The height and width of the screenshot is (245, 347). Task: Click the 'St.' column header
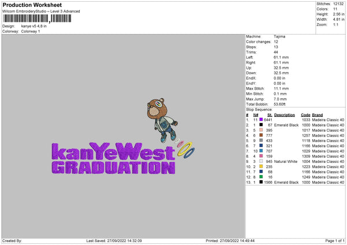tap(270, 115)
